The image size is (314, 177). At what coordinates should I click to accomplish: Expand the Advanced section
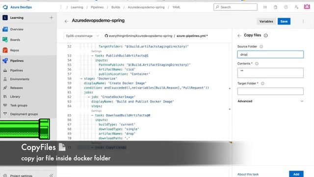270,101
